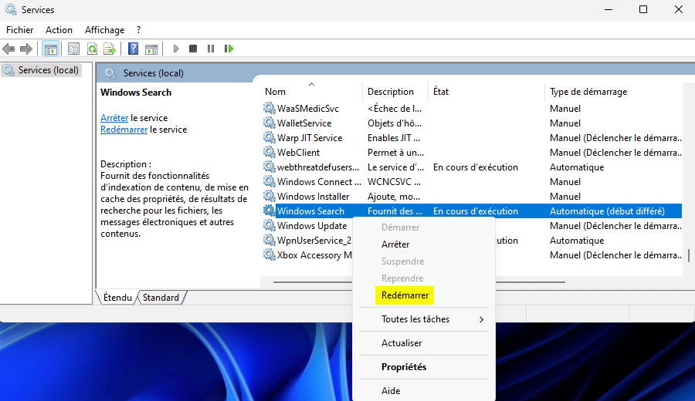Image resolution: width=695 pixels, height=401 pixels.
Task: Click 'Automatique (début différé)' startup type cell
Action: [x=607, y=211]
